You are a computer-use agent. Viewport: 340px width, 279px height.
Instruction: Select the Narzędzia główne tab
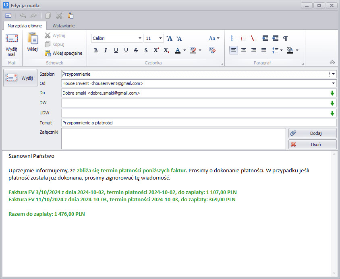pyautogui.click(x=25, y=26)
